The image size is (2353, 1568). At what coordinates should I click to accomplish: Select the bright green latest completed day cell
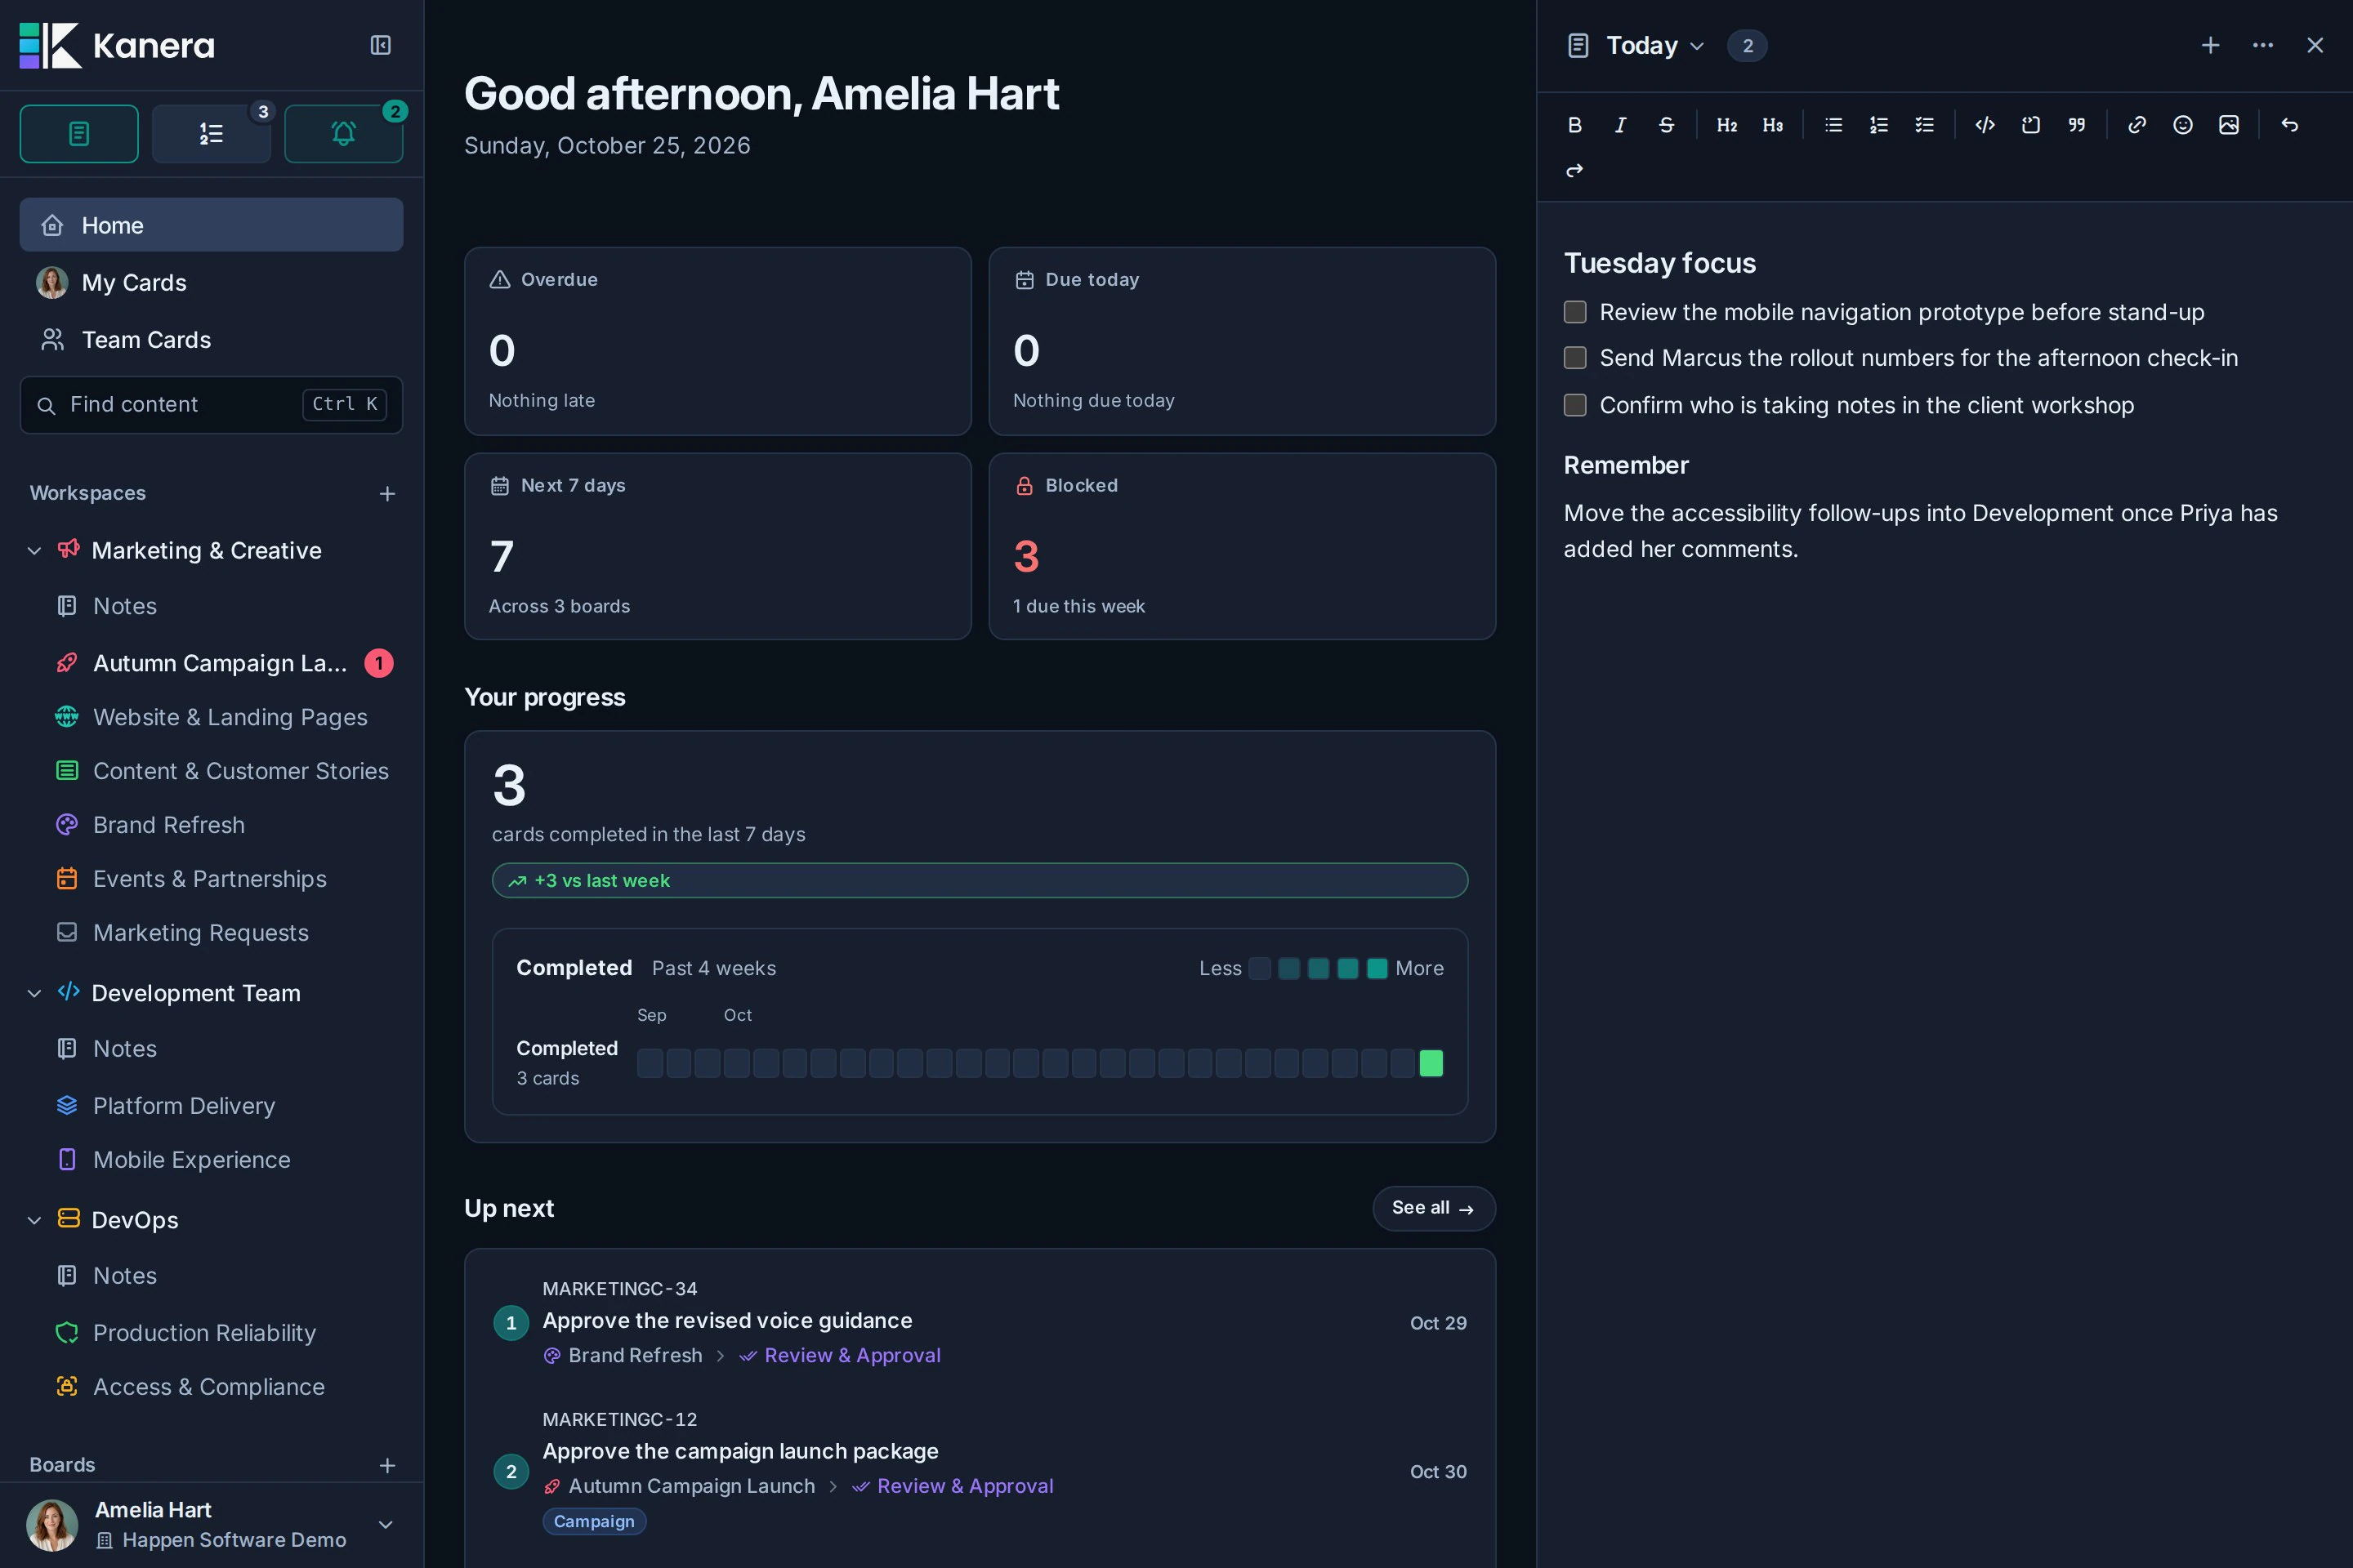[x=1431, y=1063]
